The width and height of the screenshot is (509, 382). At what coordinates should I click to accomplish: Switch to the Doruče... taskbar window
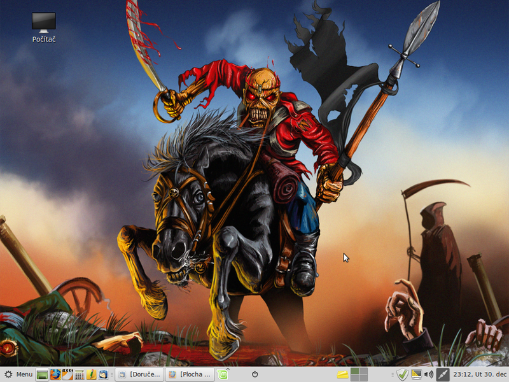139,374
